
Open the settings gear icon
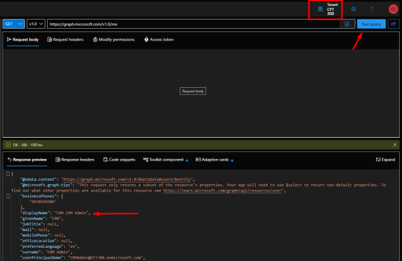coord(354,9)
